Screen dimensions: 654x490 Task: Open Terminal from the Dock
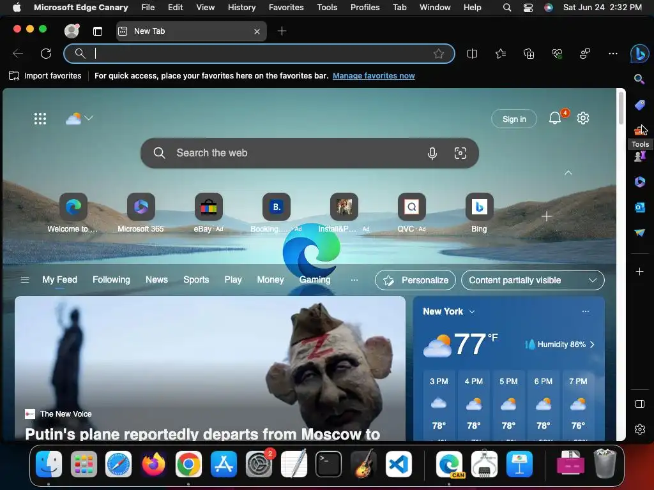329,464
